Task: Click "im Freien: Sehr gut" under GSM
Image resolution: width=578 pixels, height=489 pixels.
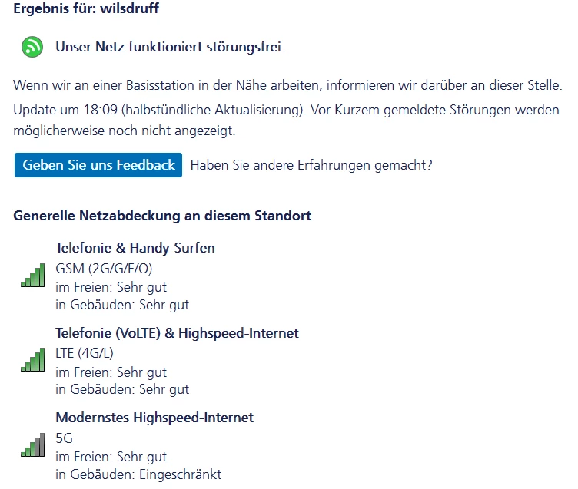Action: click(111, 287)
